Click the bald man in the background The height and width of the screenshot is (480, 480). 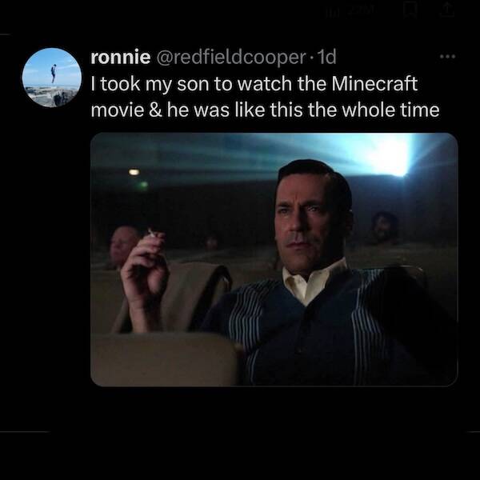124,246
